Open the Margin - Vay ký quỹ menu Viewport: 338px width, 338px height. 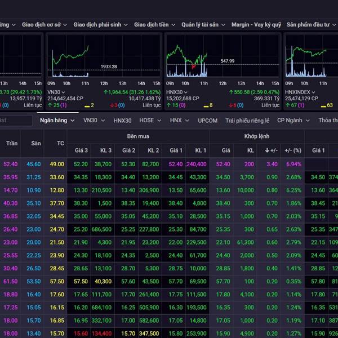[256, 25]
